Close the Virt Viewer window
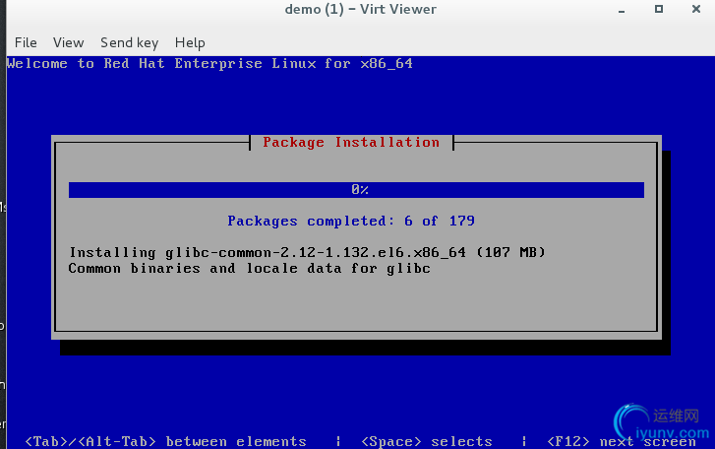This screenshot has width=715, height=449. click(696, 9)
